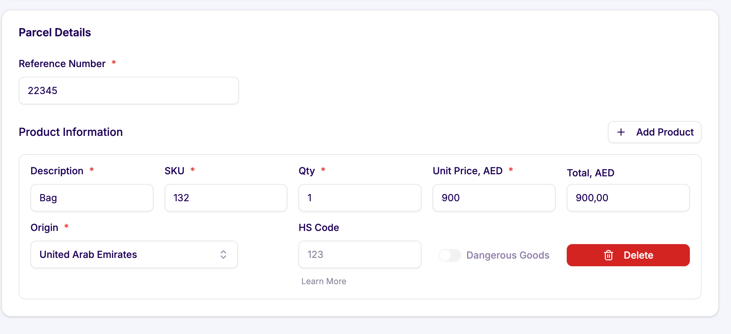Click the Product Information heading
731x334 pixels.
pyautogui.click(x=71, y=132)
